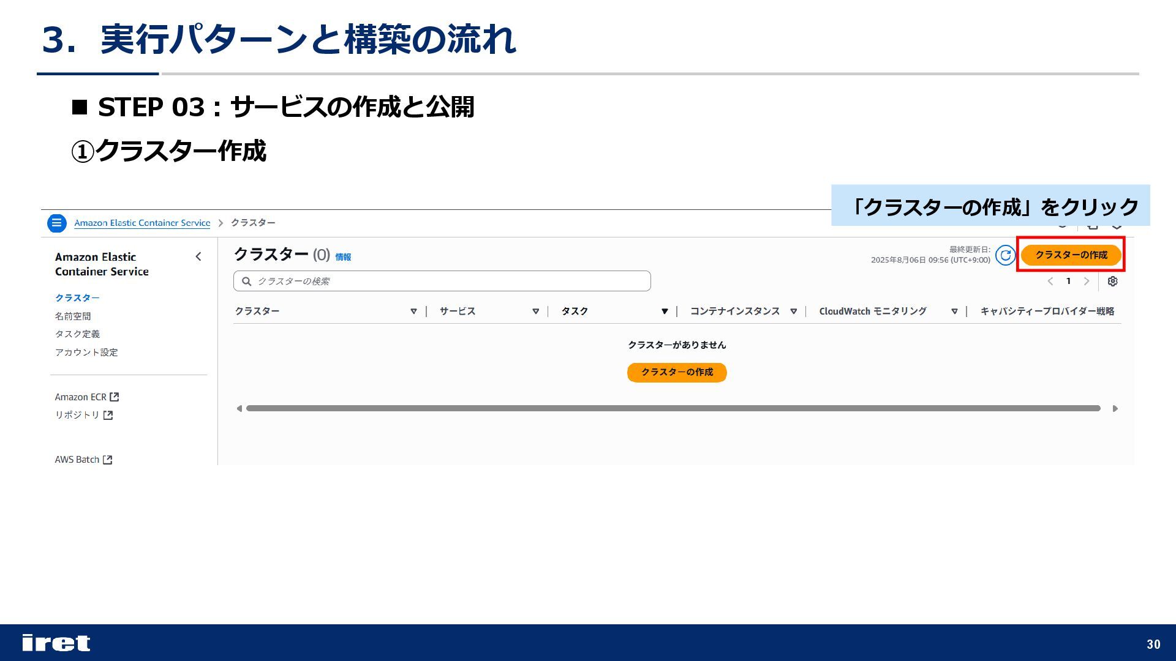The height and width of the screenshot is (661, 1176).
Task: Open AWS Batch link in sidebar
Action: pos(77,460)
